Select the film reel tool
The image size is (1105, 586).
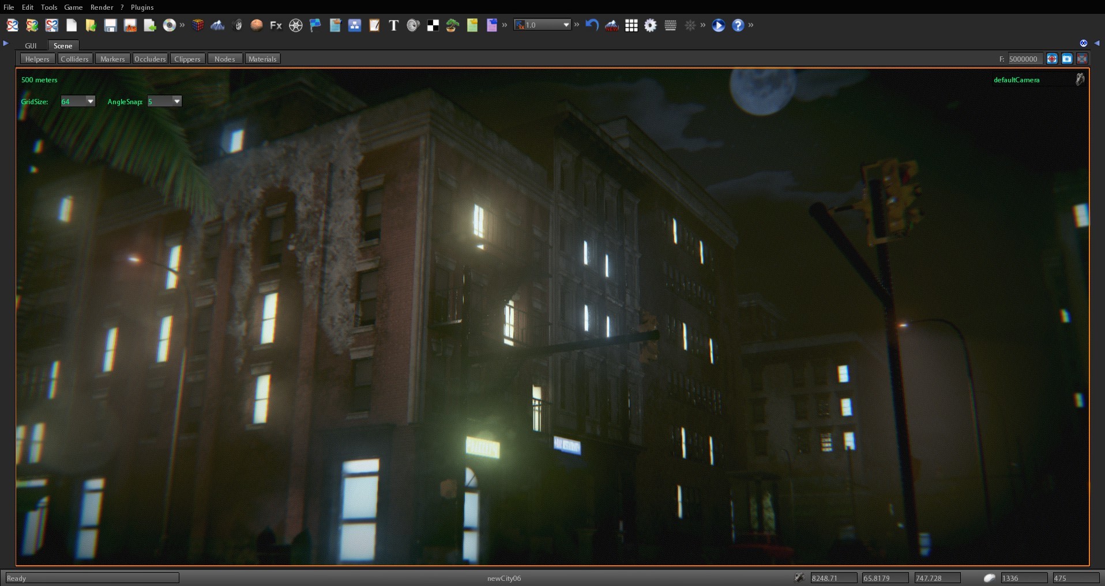pyautogui.click(x=296, y=25)
